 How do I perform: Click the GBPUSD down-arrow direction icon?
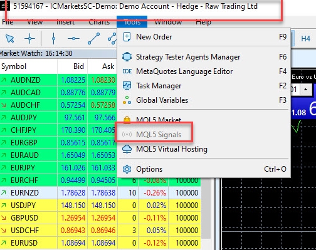point(4,218)
